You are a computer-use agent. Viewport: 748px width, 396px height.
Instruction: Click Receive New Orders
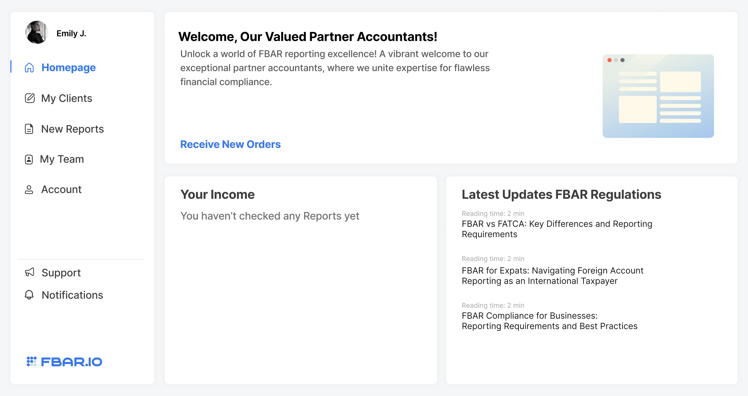pyautogui.click(x=230, y=144)
